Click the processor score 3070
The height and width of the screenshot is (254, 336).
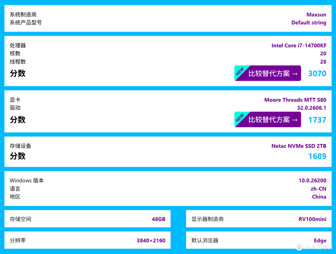click(317, 74)
